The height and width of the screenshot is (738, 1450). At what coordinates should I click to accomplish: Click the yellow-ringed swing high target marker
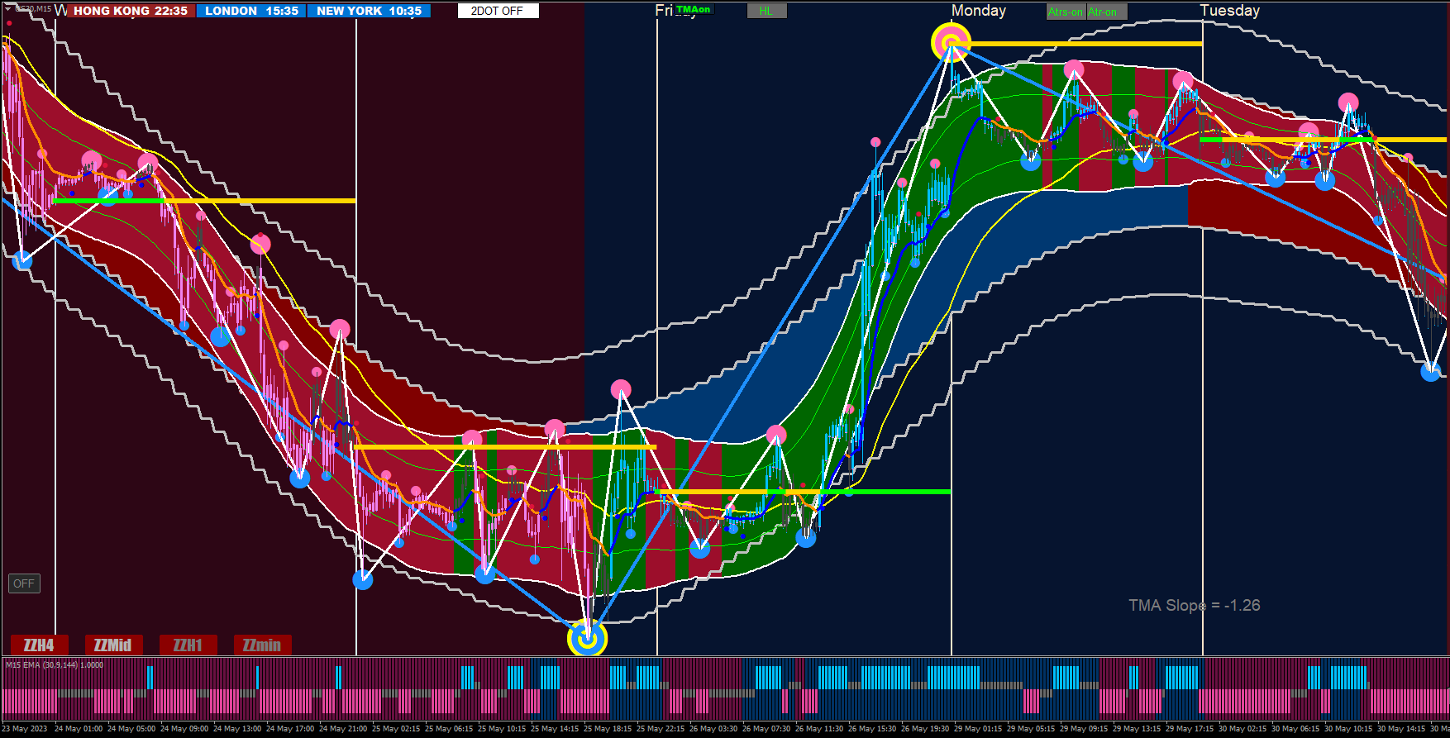pyautogui.click(x=951, y=42)
